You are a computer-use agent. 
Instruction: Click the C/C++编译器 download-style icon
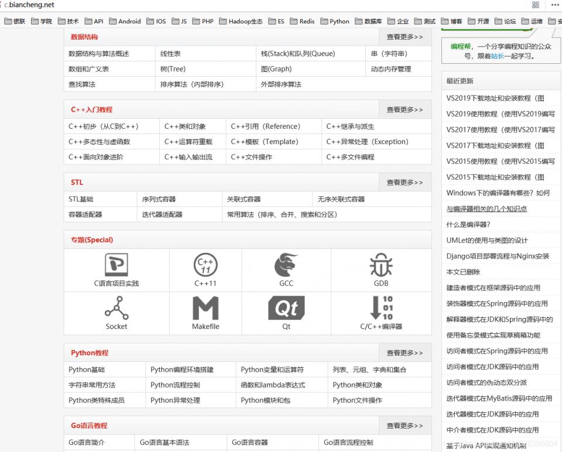point(381,309)
